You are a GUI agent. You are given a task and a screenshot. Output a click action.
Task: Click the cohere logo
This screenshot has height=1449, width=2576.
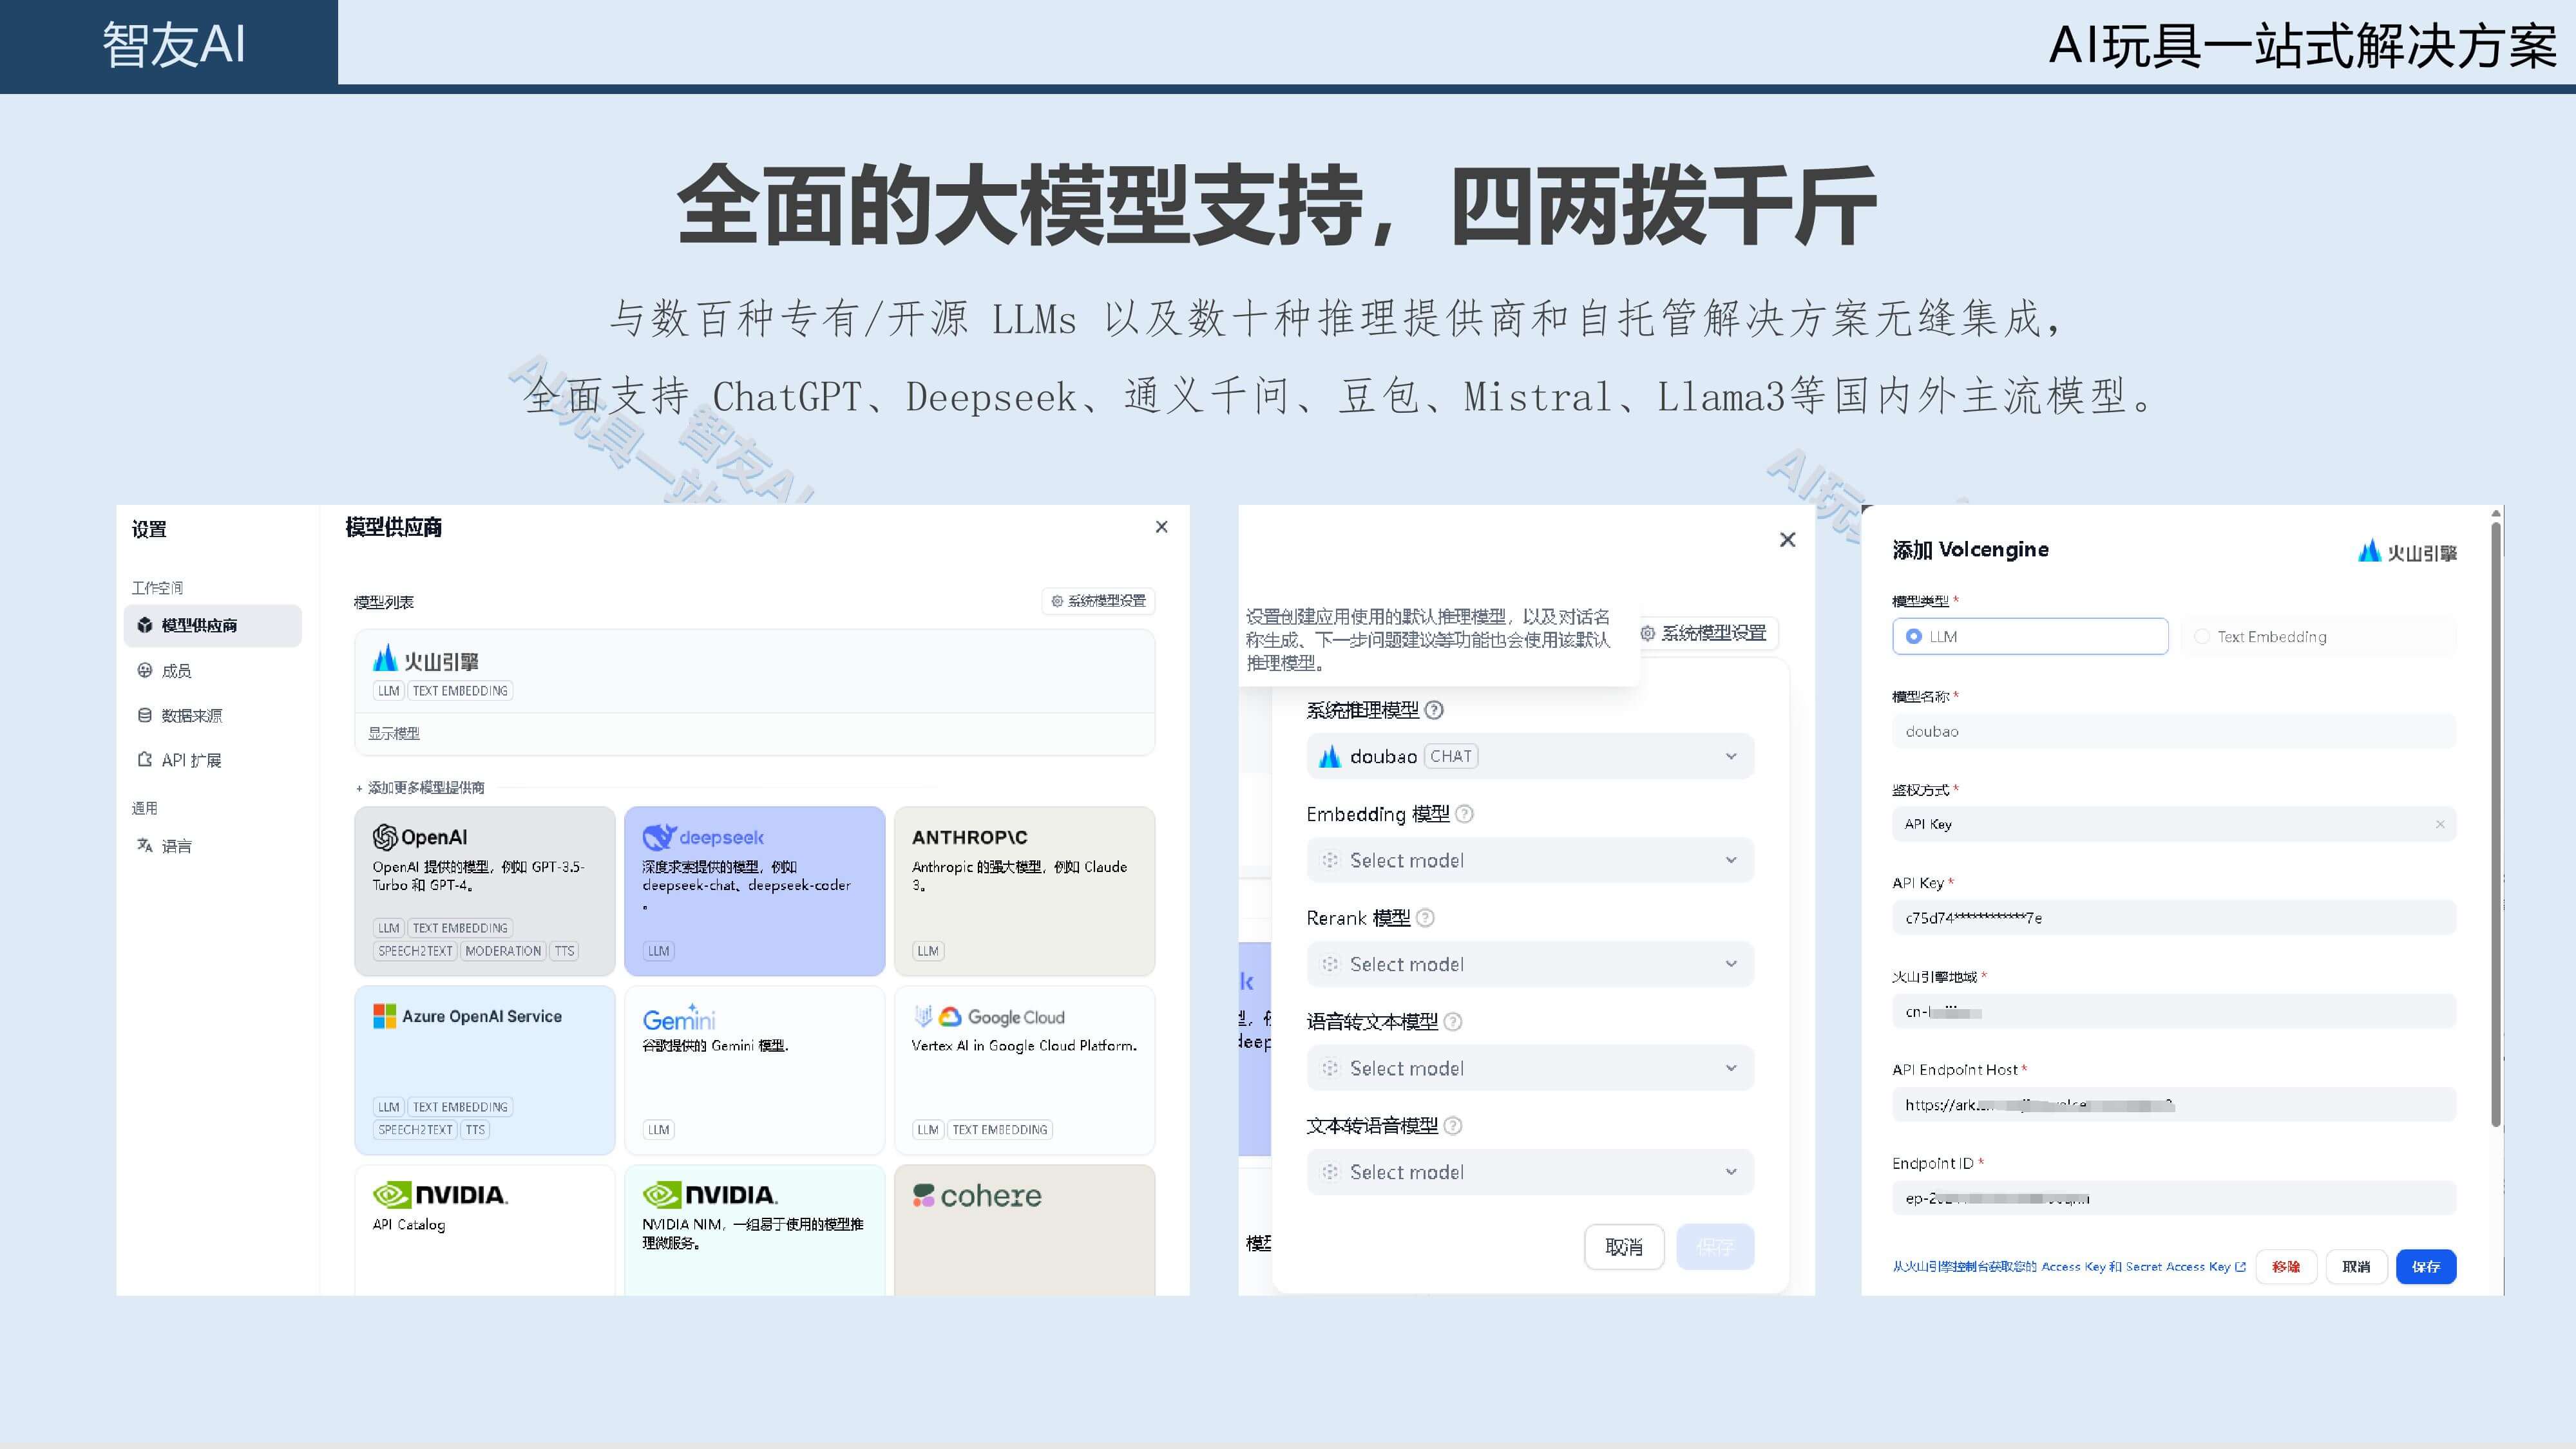click(x=977, y=1195)
